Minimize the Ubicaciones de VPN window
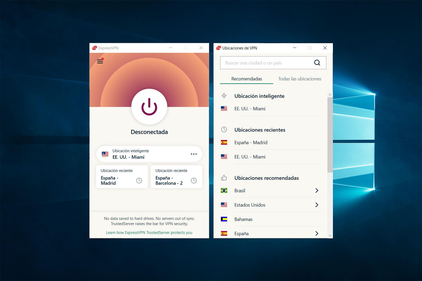 tap(295, 48)
